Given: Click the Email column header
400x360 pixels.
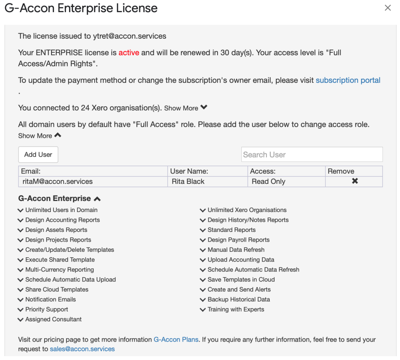Looking at the screenshot, I should coord(93,171).
